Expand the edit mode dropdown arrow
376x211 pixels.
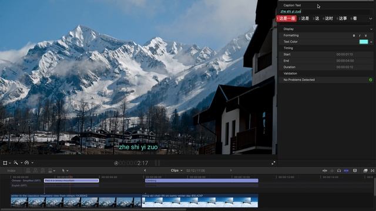click(54, 171)
